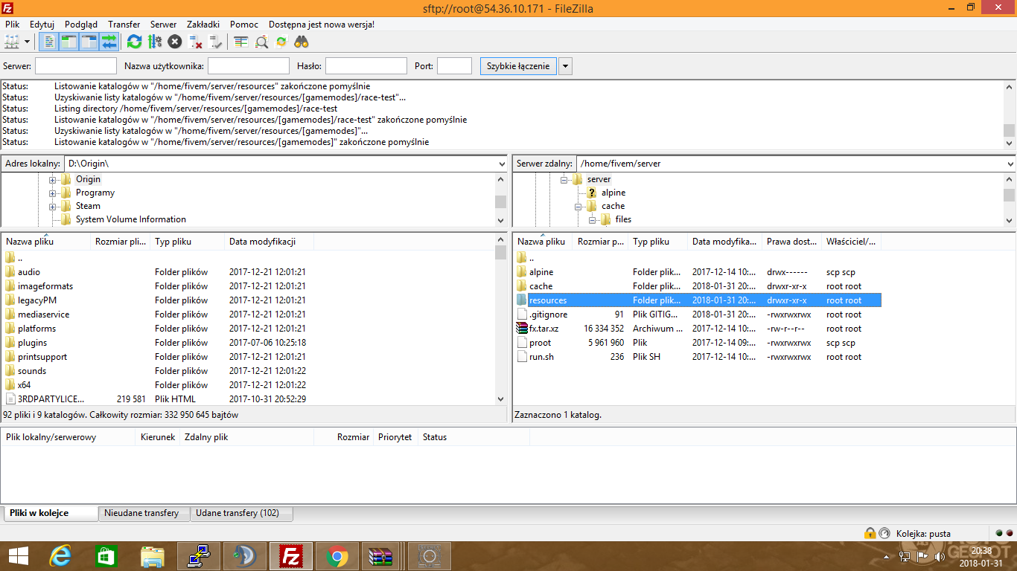Toggle transfer queue display

[109, 42]
